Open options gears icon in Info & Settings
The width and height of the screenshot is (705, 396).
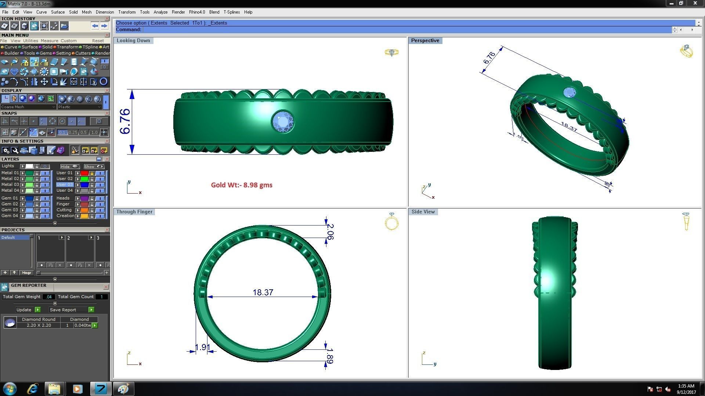coord(6,150)
